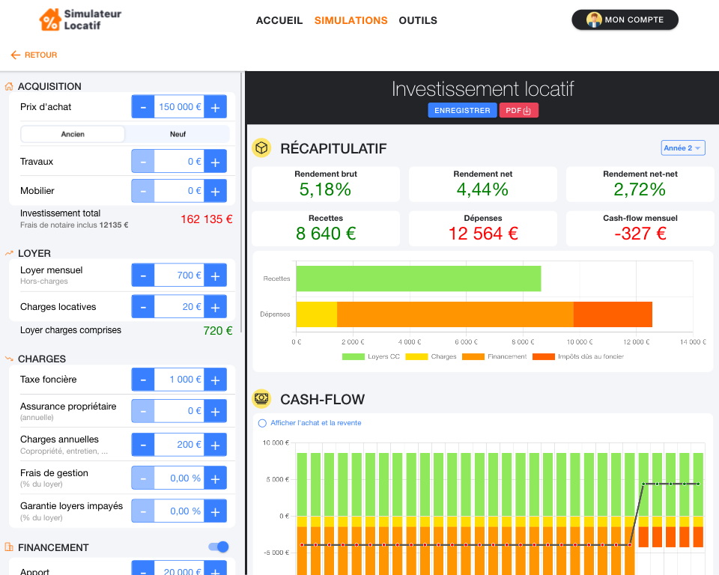Click the ENREGISTRER button
Image resolution: width=719 pixels, height=575 pixels.
click(x=462, y=110)
